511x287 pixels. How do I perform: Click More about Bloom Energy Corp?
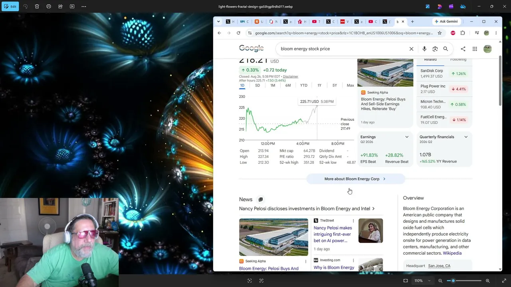[x=355, y=179]
